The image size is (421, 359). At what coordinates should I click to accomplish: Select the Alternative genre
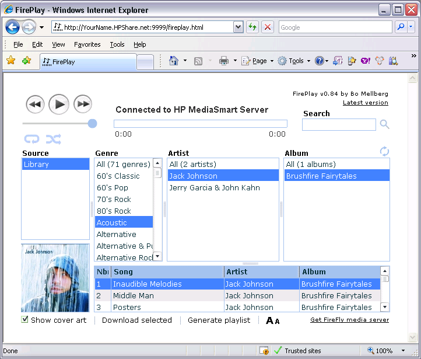pos(124,234)
